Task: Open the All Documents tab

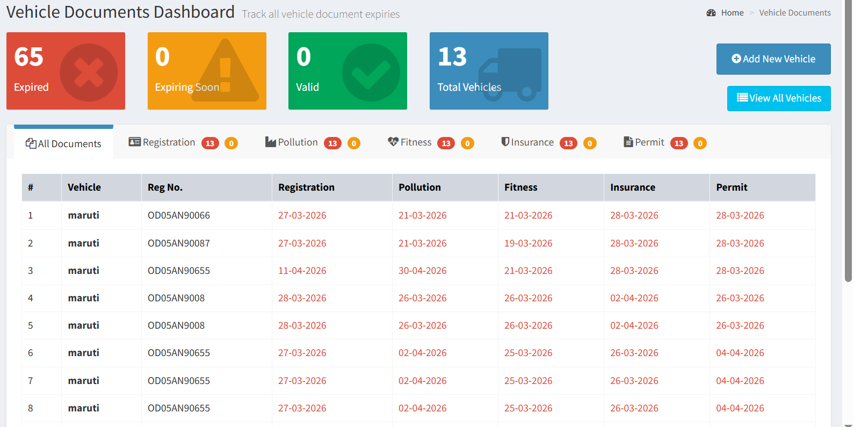Action: (x=63, y=143)
